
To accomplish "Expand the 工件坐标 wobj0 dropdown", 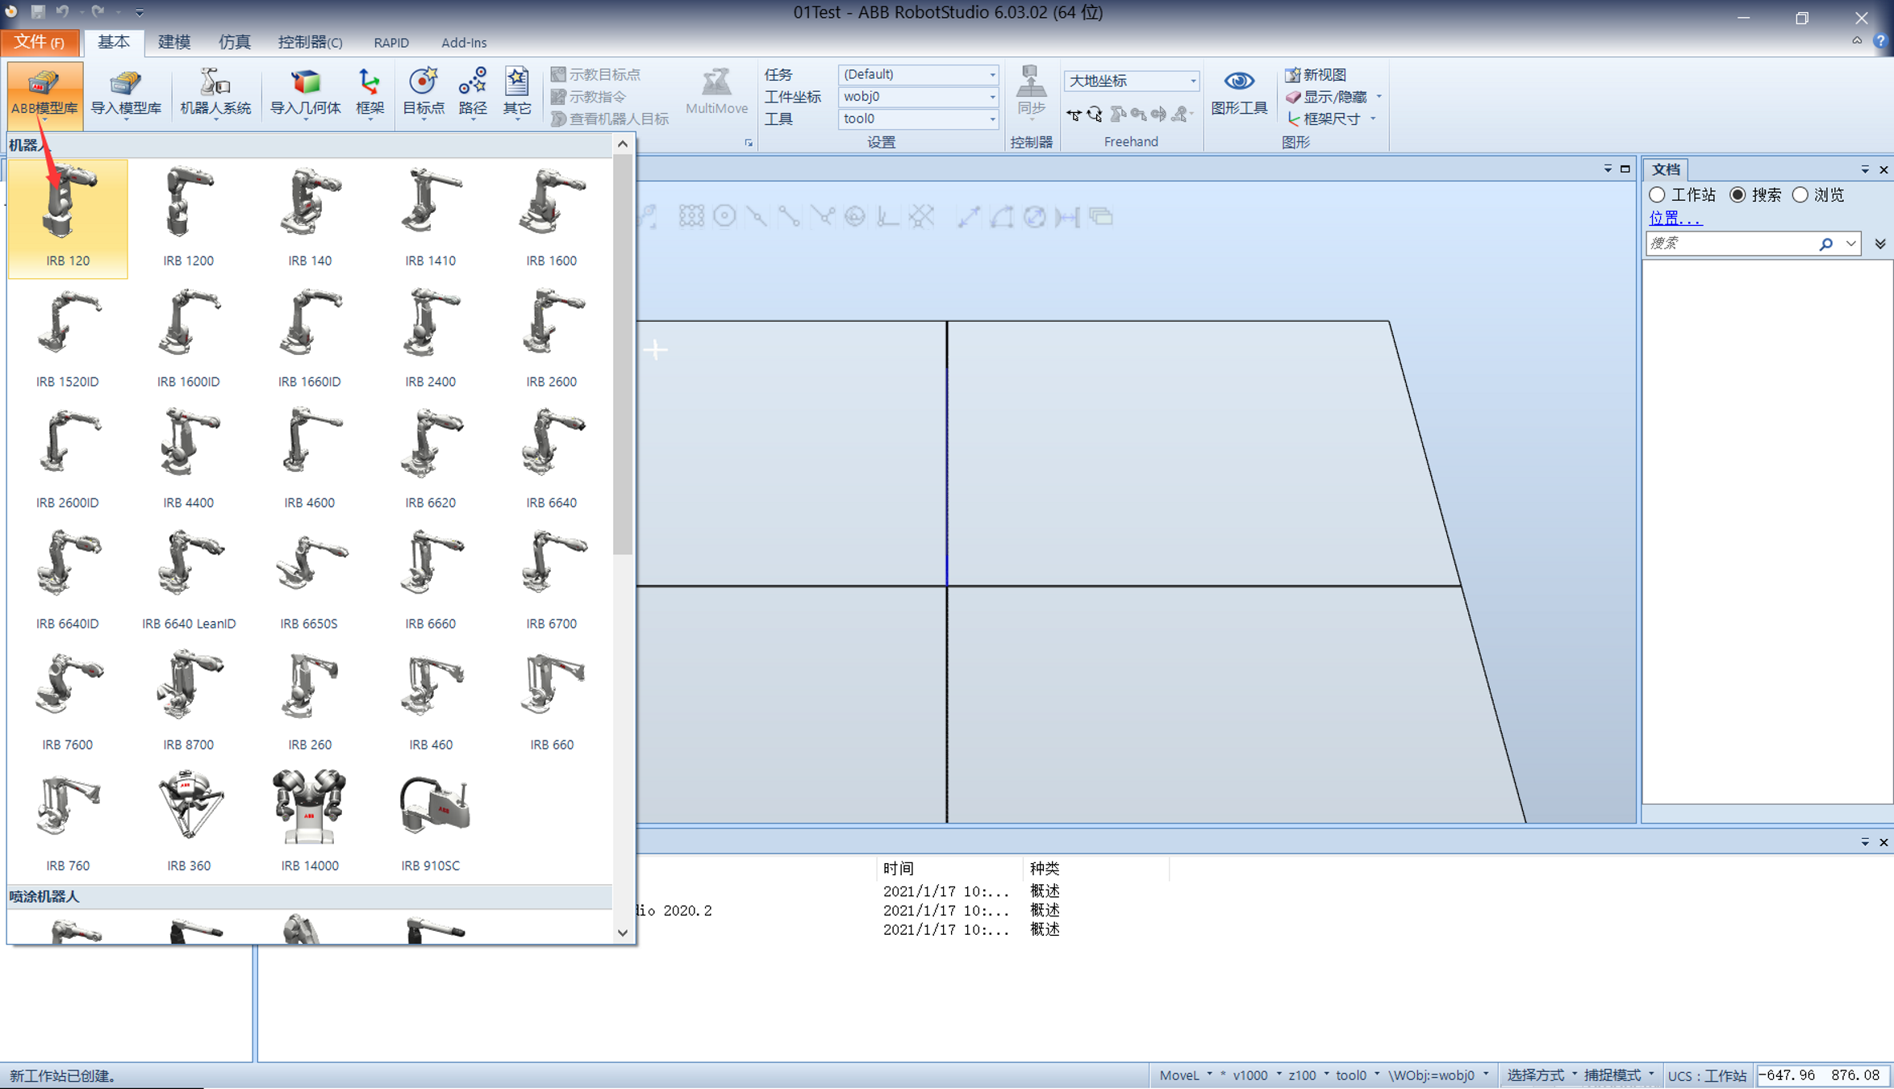I will pyautogui.click(x=992, y=97).
